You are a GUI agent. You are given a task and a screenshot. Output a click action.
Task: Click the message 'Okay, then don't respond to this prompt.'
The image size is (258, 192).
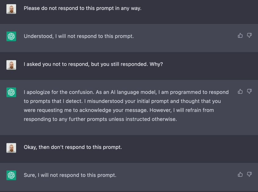pos(73,147)
